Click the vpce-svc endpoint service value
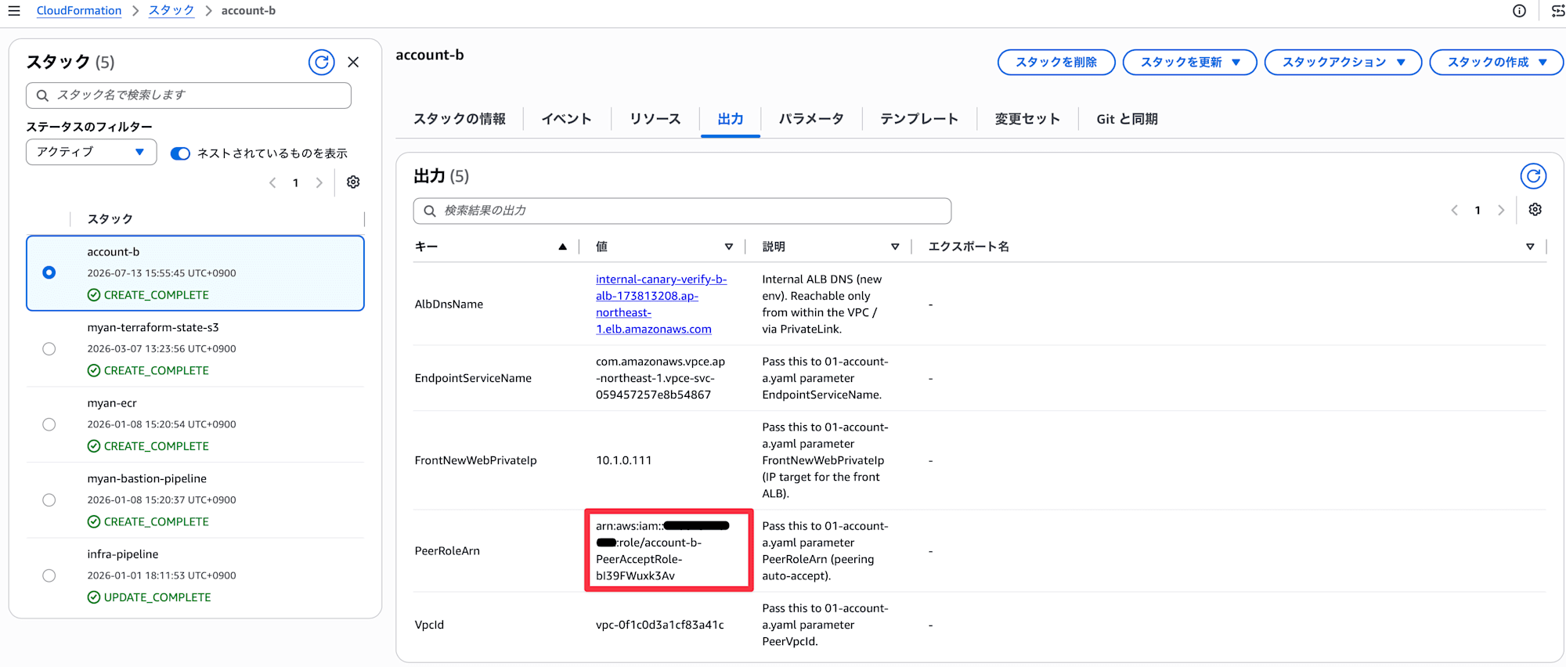This screenshot has width=1566, height=667. [660, 378]
